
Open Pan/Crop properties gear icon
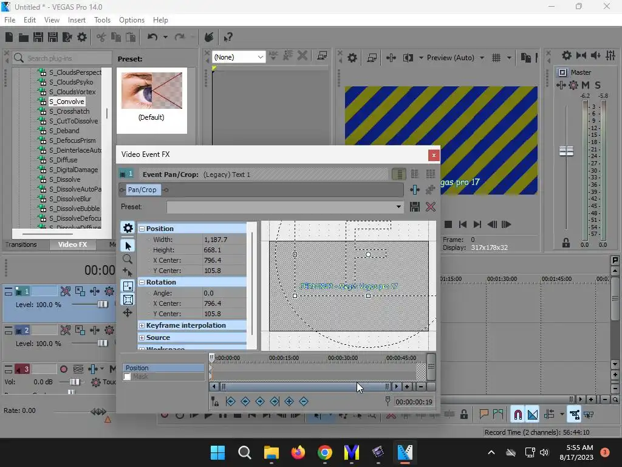click(x=128, y=228)
